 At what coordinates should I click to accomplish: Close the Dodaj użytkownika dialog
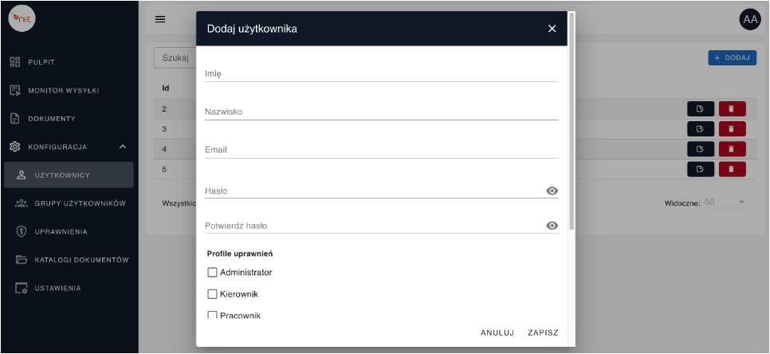[552, 29]
